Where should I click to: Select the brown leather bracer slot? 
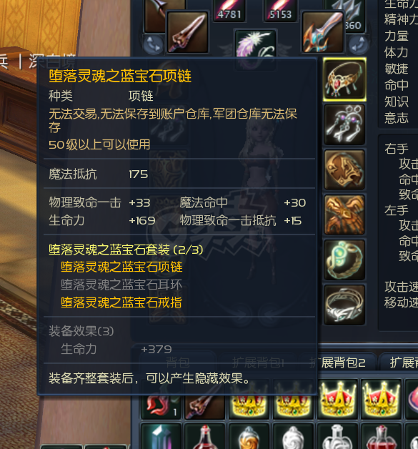pos(344,169)
